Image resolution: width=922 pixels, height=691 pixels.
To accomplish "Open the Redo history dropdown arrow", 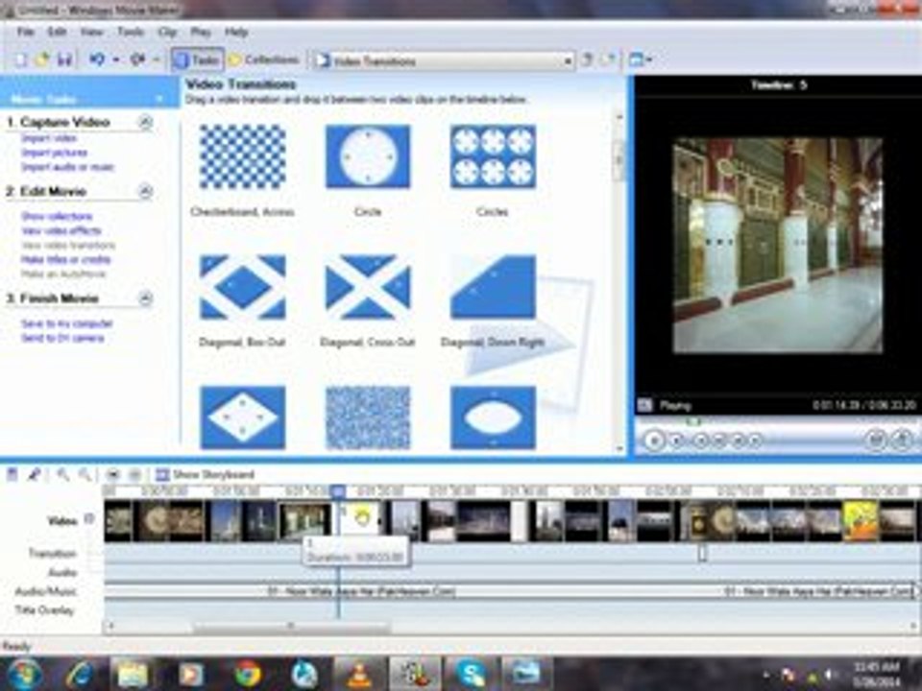I will (156, 60).
